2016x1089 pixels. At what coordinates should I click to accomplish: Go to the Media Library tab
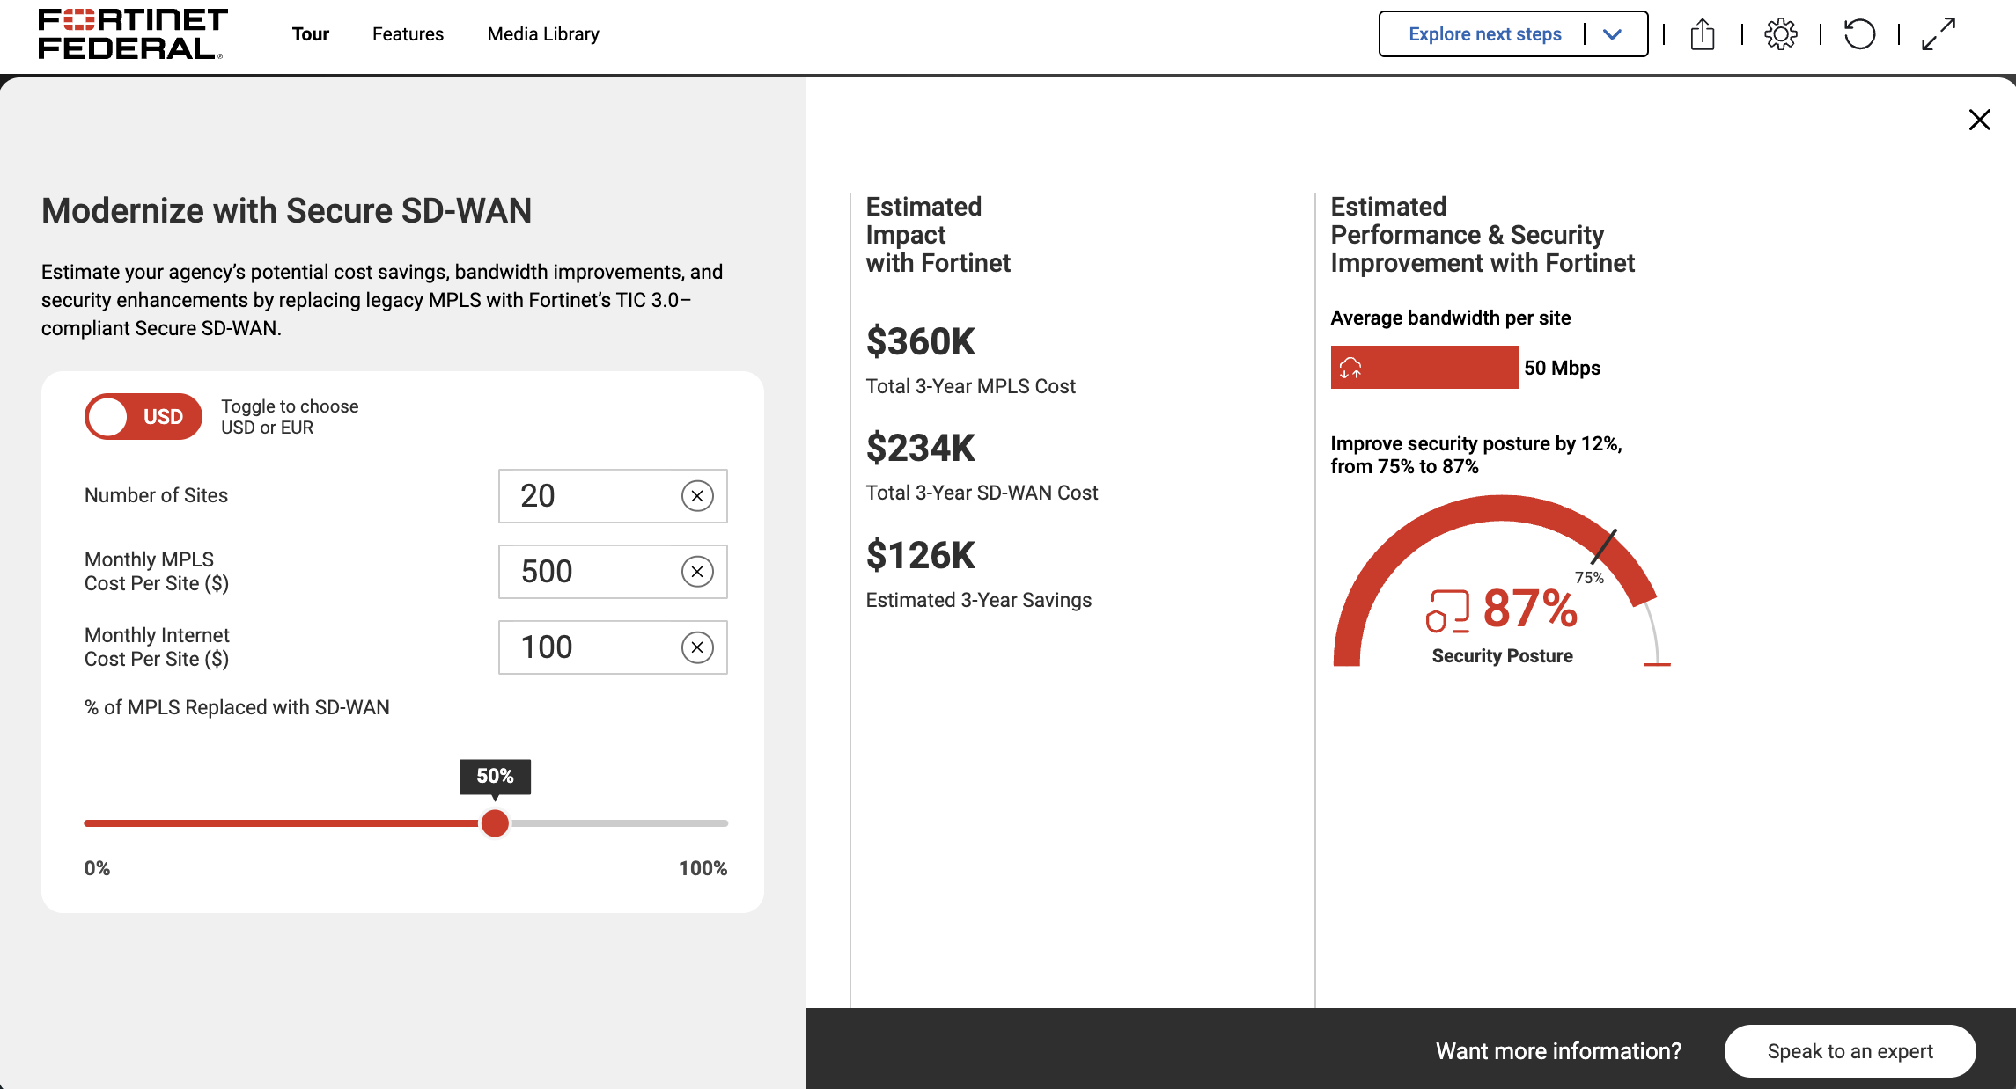tap(543, 34)
